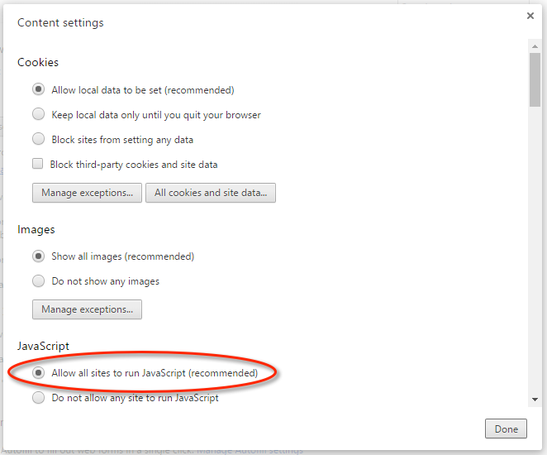Open Manage exceptions under Cookies
This screenshot has height=455, width=547.
pyautogui.click(x=85, y=193)
